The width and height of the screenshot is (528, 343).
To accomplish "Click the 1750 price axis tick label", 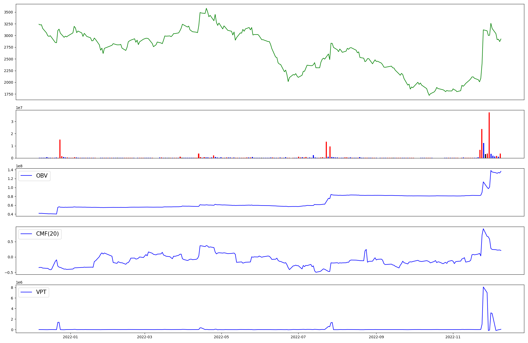I will (x=8, y=94).
